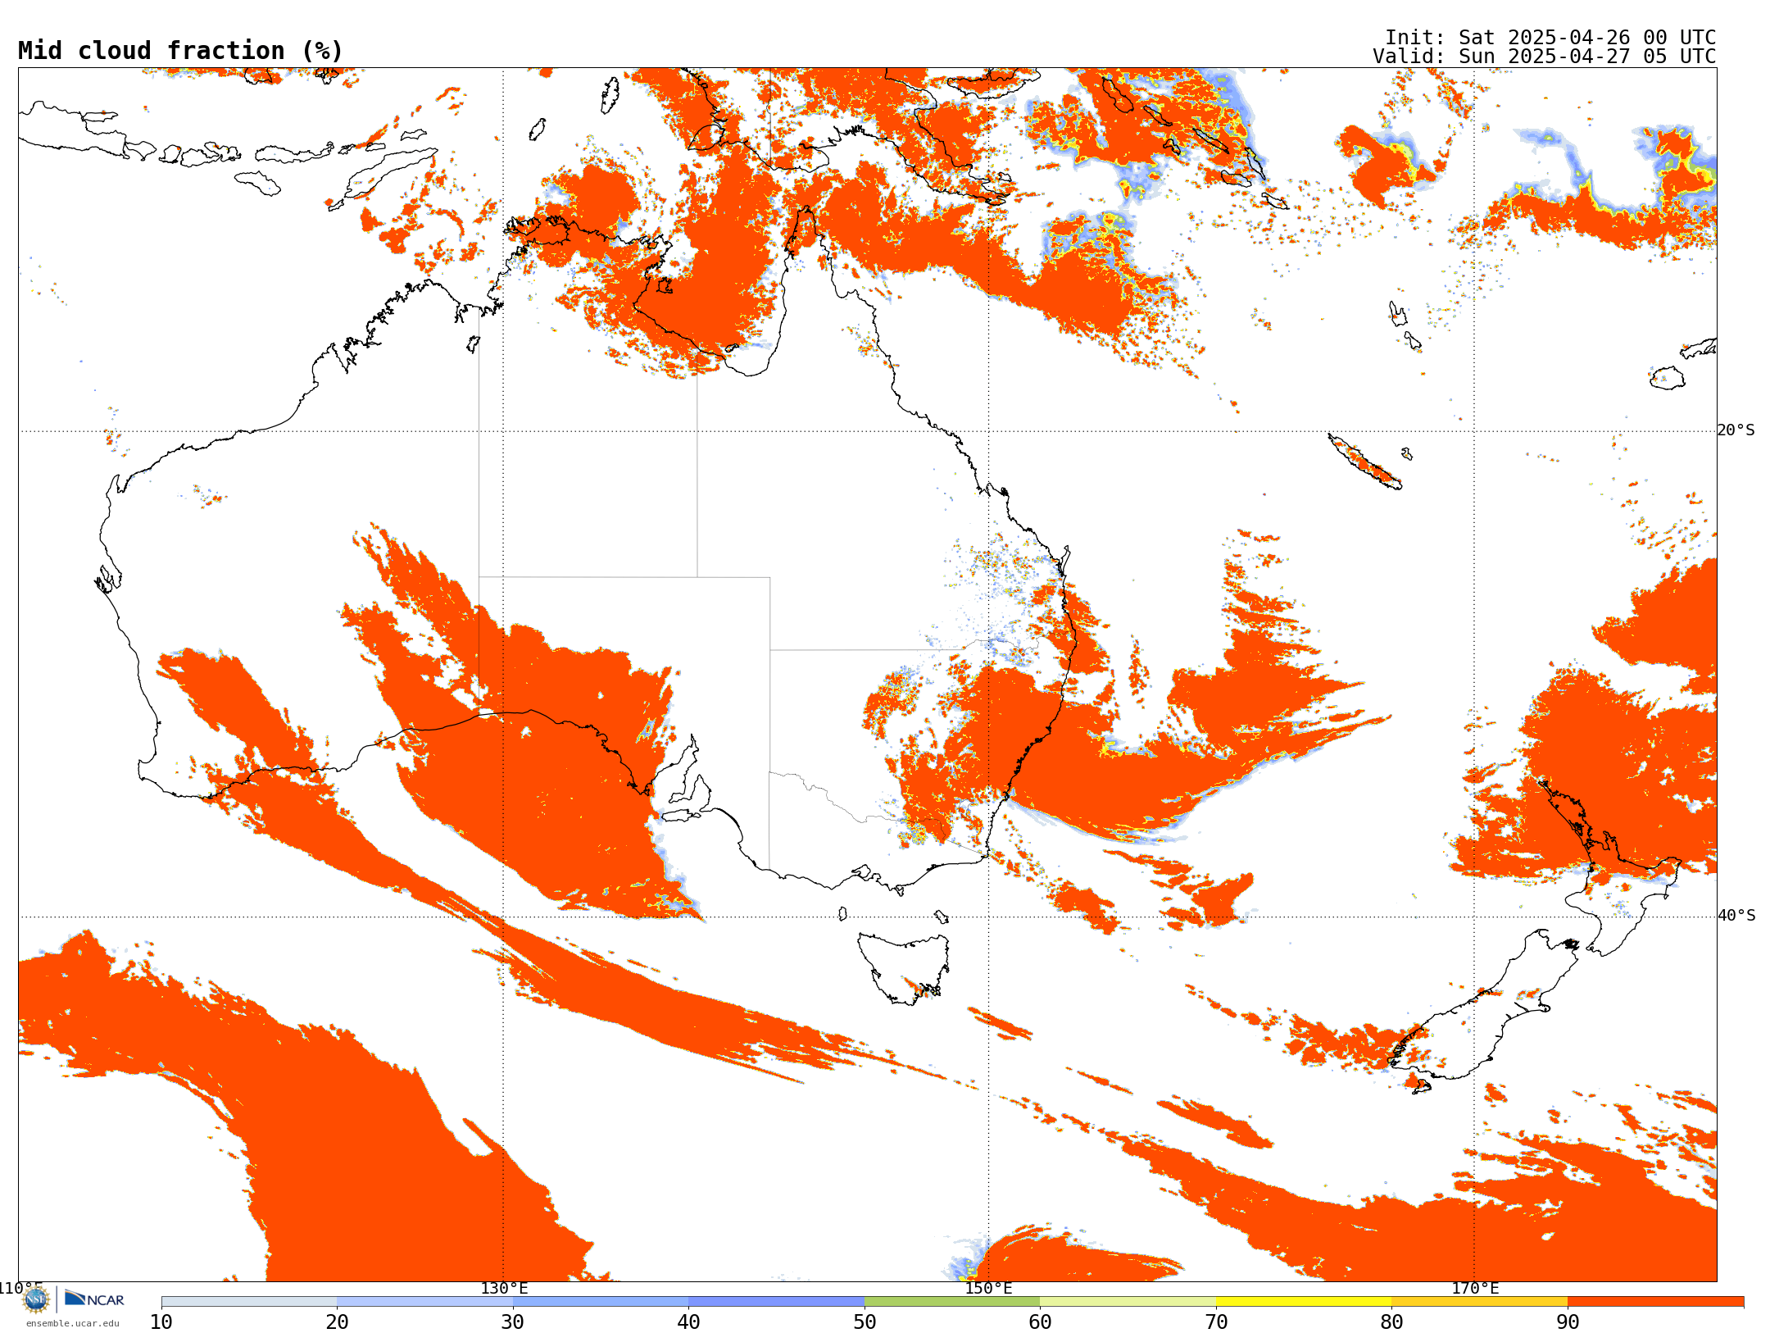Click the colorbar tick label '40'
The height and width of the screenshot is (1333, 1770).
pyautogui.click(x=688, y=1322)
